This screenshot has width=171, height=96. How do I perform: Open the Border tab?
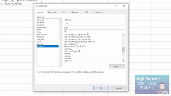click(x=75, y=12)
